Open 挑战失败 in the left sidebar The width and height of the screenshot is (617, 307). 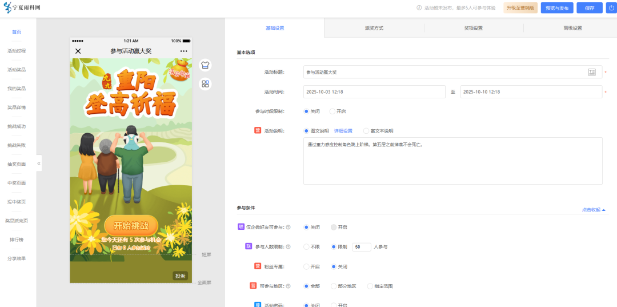pyautogui.click(x=17, y=145)
